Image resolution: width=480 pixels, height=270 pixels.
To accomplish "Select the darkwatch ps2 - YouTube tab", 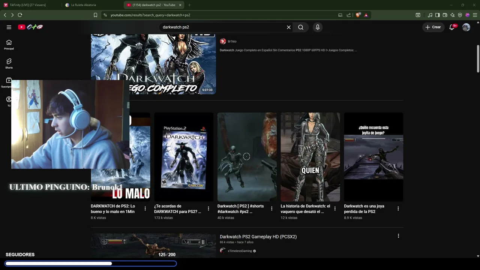I will pyautogui.click(x=154, y=5).
